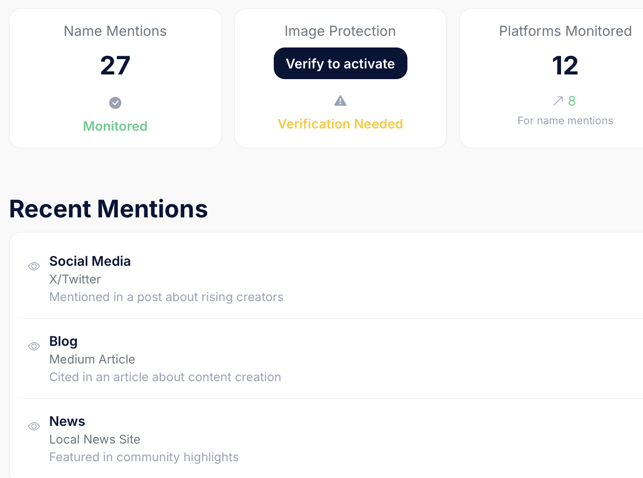The height and width of the screenshot is (478, 643).
Task: Click the Name Mentions count of 27
Action: 115,66
